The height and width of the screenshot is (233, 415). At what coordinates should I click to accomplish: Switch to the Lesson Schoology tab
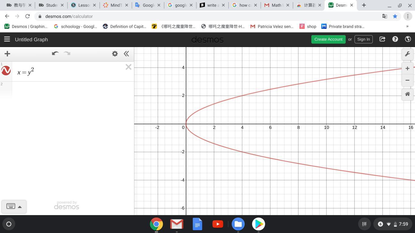[83, 5]
